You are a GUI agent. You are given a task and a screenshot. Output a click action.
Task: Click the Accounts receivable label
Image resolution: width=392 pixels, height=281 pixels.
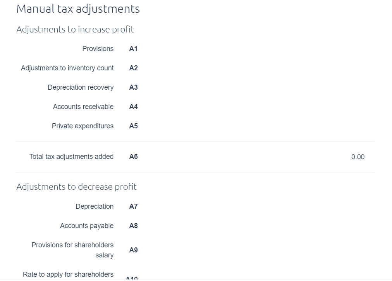(83, 107)
